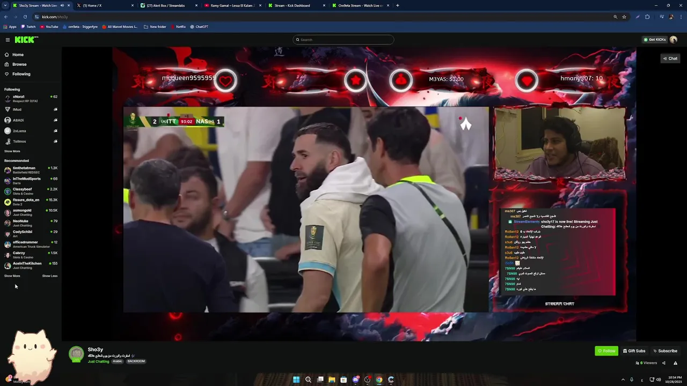This screenshot has height=386, width=687.
Task: Click Get KICKs button
Action: 654,40
